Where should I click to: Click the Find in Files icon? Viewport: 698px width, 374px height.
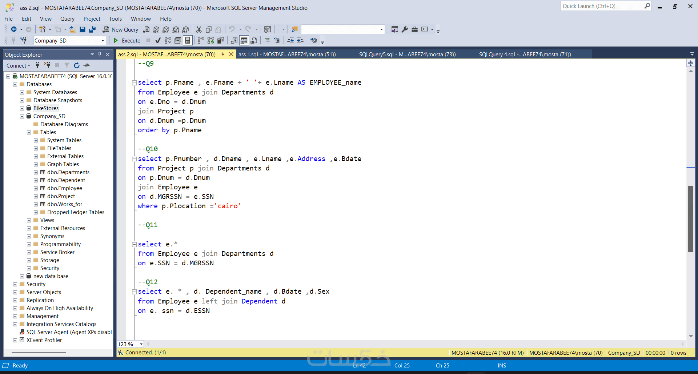point(295,29)
